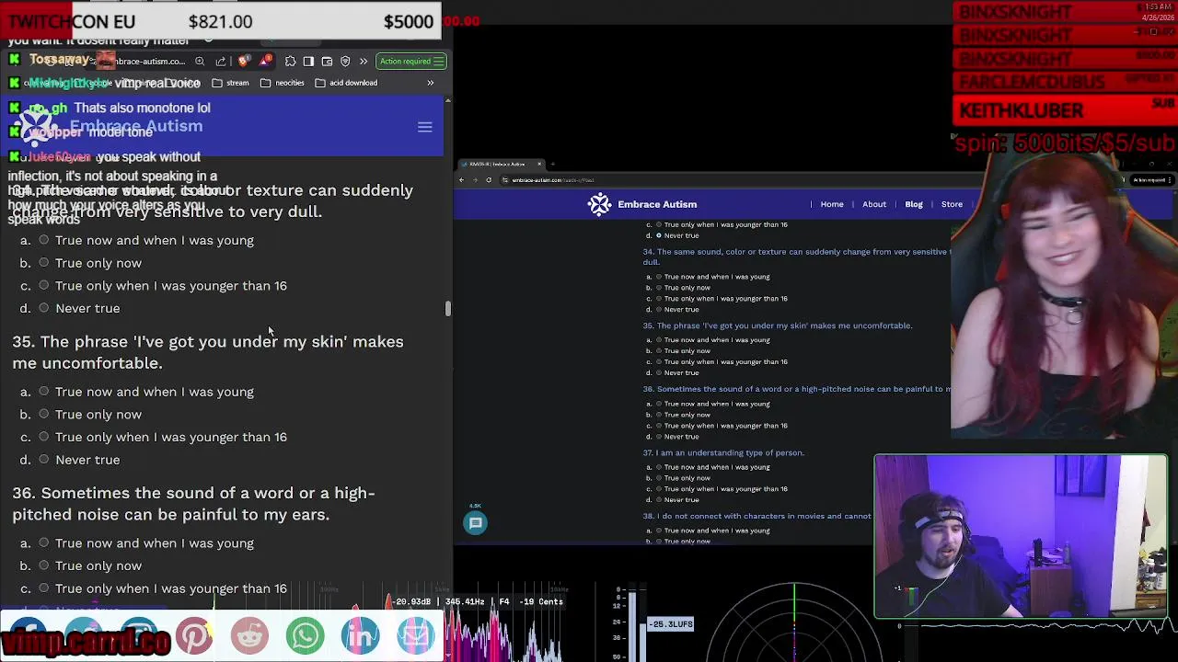Screen dimensions: 1178x662
Task: Open the Blog menu in right window
Action: (914, 204)
